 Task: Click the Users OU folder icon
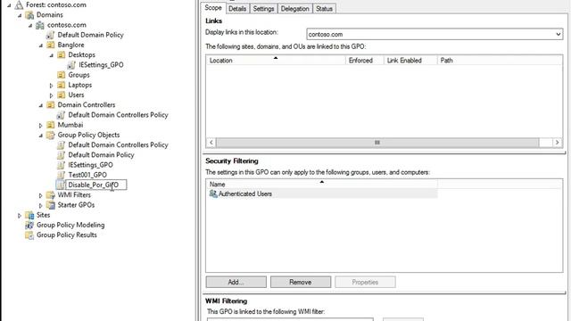62,95
